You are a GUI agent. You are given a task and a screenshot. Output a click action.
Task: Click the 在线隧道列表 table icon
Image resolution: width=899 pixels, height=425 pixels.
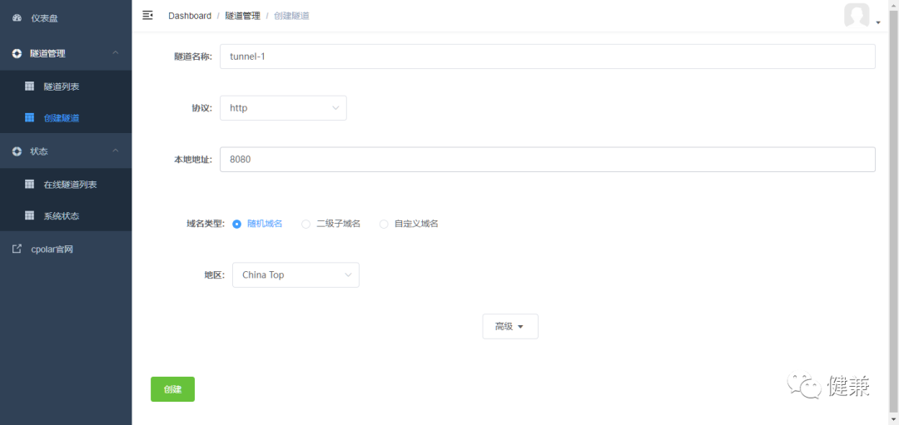point(29,184)
